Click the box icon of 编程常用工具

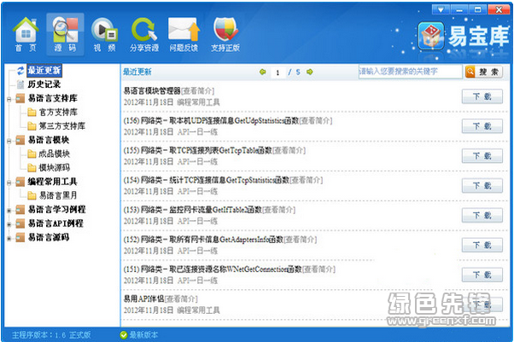20,182
